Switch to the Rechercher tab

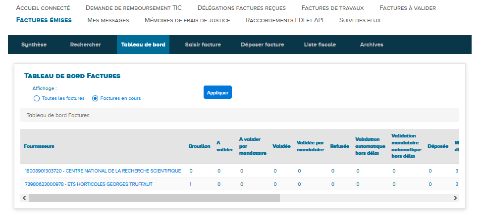click(85, 44)
